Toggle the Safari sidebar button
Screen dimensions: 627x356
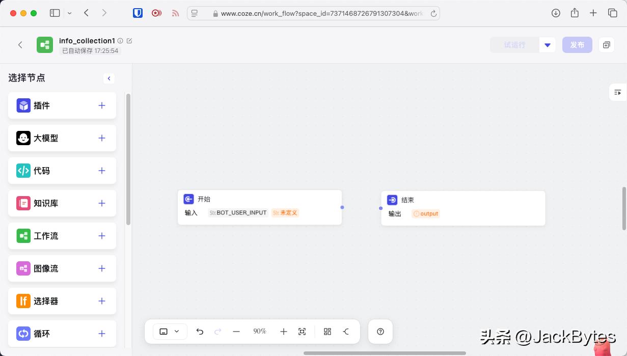[x=54, y=13]
